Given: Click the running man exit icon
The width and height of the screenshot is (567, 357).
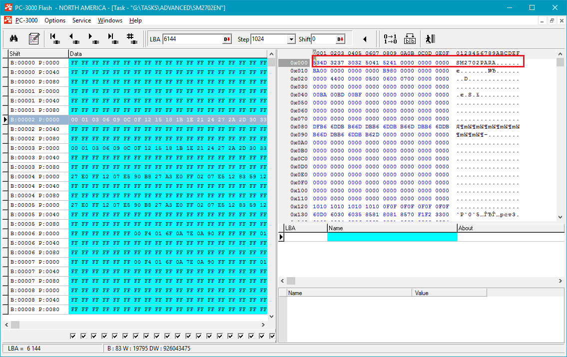Looking at the screenshot, I should pos(430,38).
